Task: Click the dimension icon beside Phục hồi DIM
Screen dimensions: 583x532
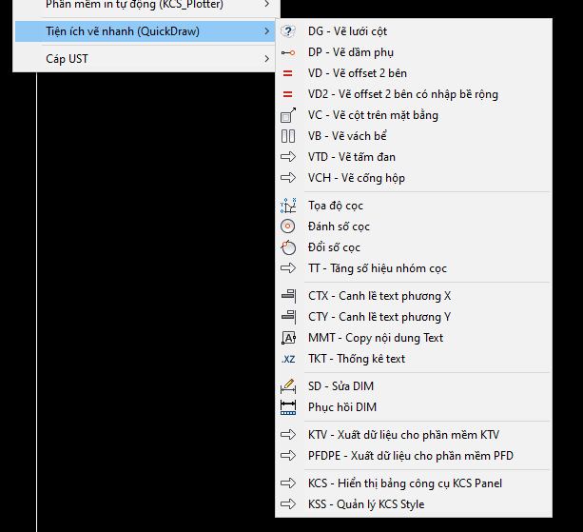Action: pyautogui.click(x=288, y=407)
